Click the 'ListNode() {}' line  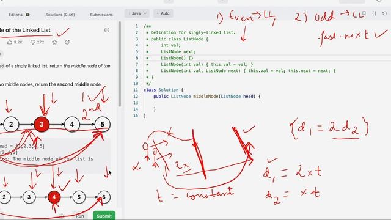click(x=177, y=58)
